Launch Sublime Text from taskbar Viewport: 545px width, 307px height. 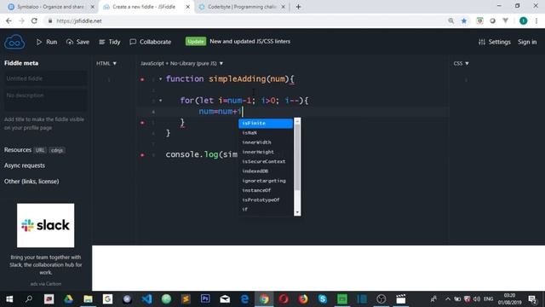[x=186, y=299]
